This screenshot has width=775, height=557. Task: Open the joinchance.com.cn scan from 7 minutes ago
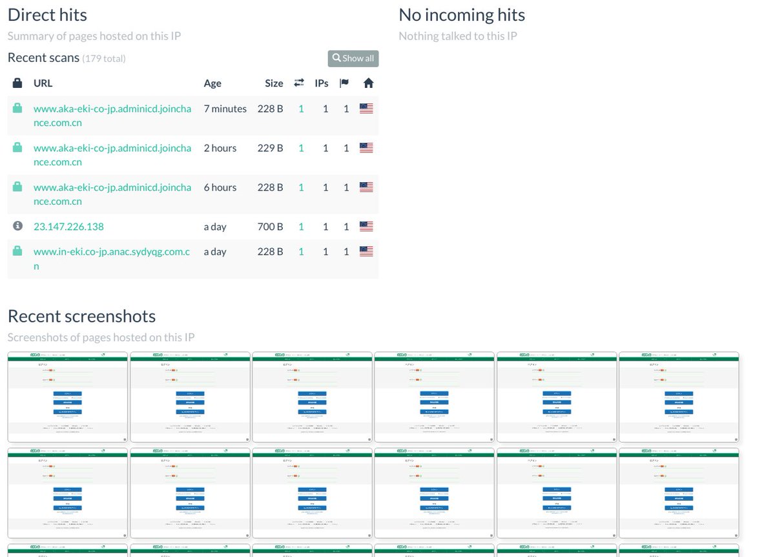(112, 116)
